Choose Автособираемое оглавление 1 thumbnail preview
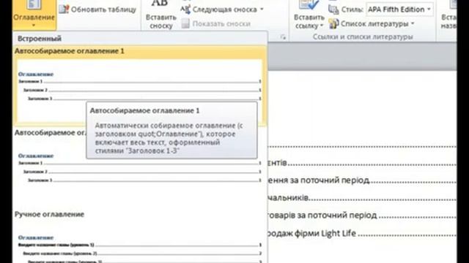Viewport: 469px width, 263px height. point(140,91)
